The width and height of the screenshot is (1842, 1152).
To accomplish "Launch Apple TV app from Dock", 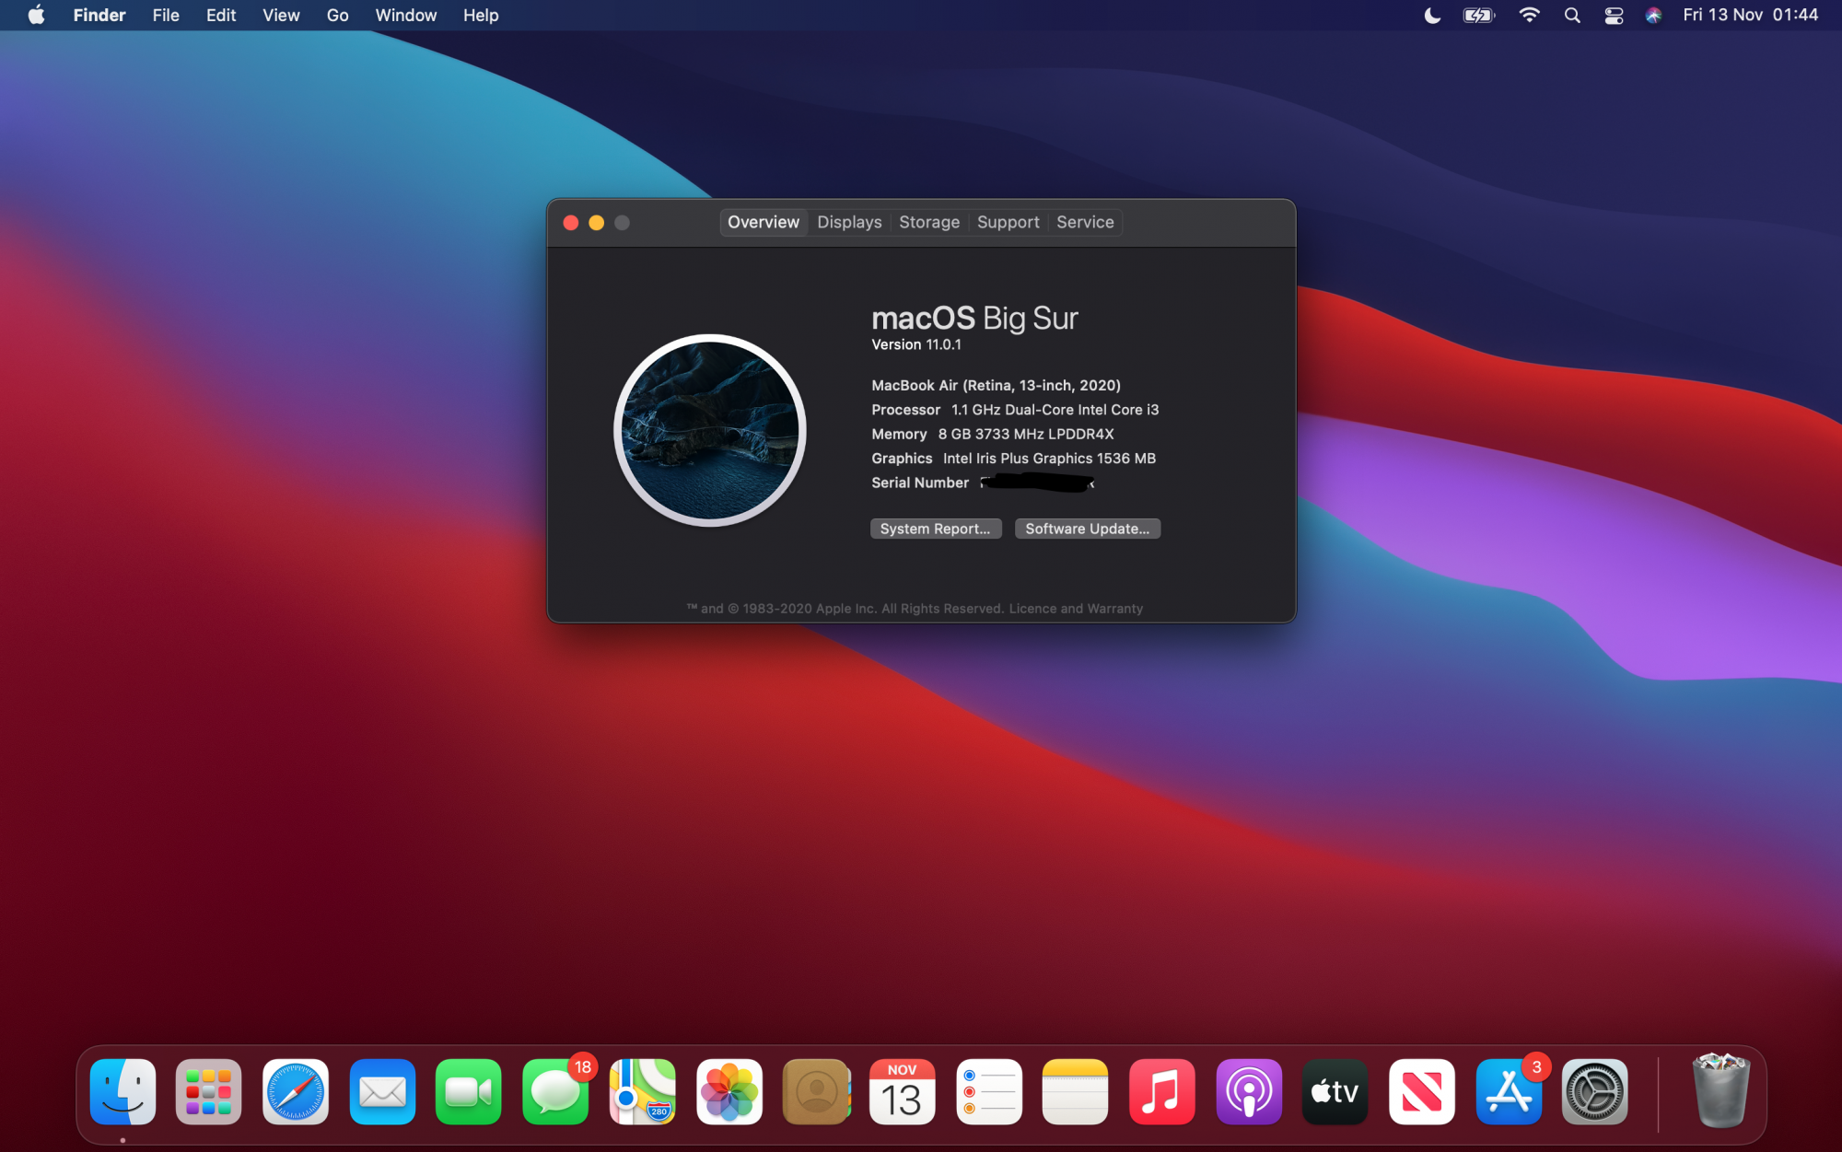I will (x=1335, y=1092).
